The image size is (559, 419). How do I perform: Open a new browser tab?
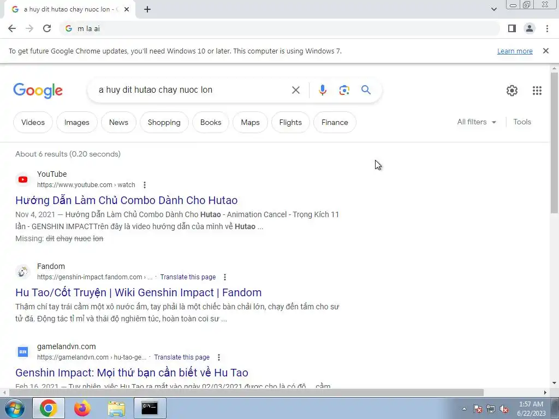(x=147, y=10)
